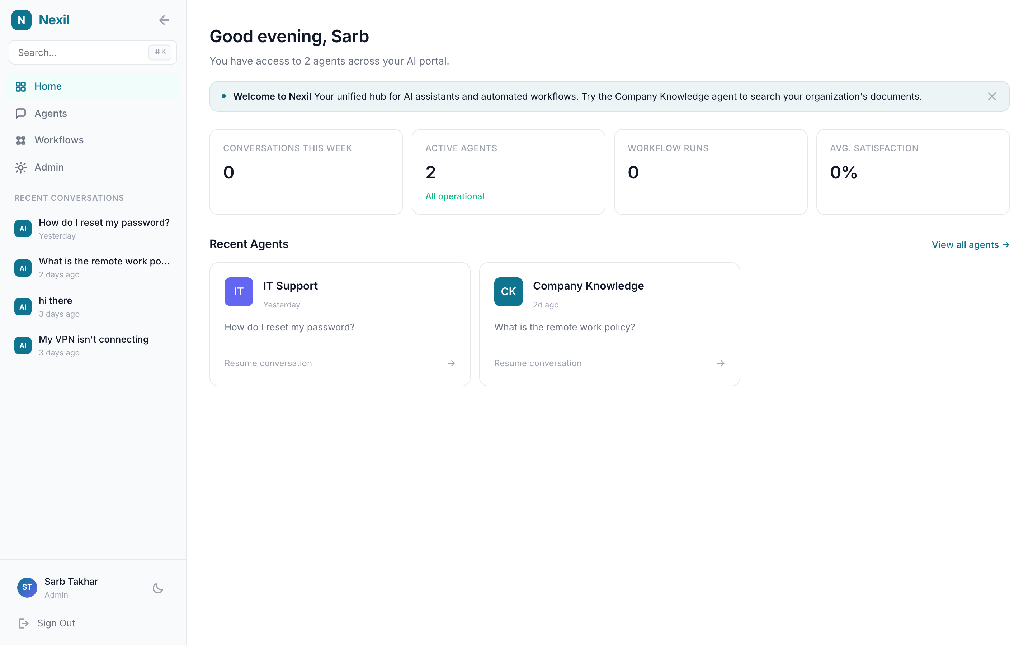Select the Home grid icon in sidebar

click(x=21, y=86)
